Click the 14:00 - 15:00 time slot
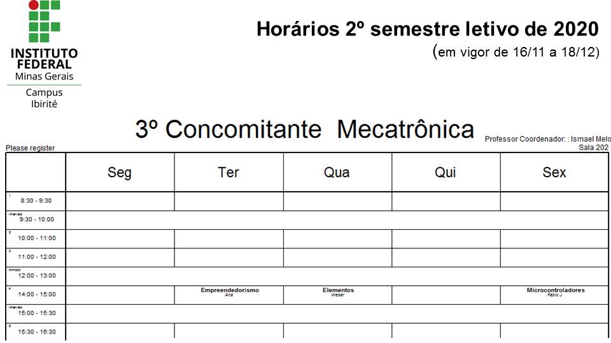 [x=36, y=295]
